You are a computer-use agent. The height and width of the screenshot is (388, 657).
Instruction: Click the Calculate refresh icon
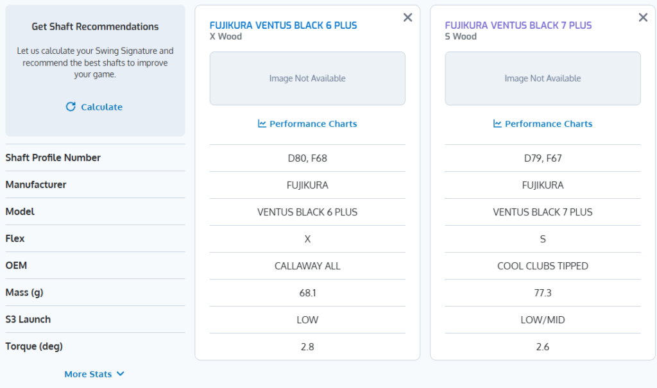click(x=71, y=106)
